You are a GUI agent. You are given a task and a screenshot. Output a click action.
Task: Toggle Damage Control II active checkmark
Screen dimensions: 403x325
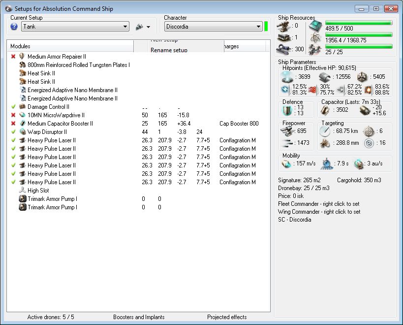click(13, 107)
